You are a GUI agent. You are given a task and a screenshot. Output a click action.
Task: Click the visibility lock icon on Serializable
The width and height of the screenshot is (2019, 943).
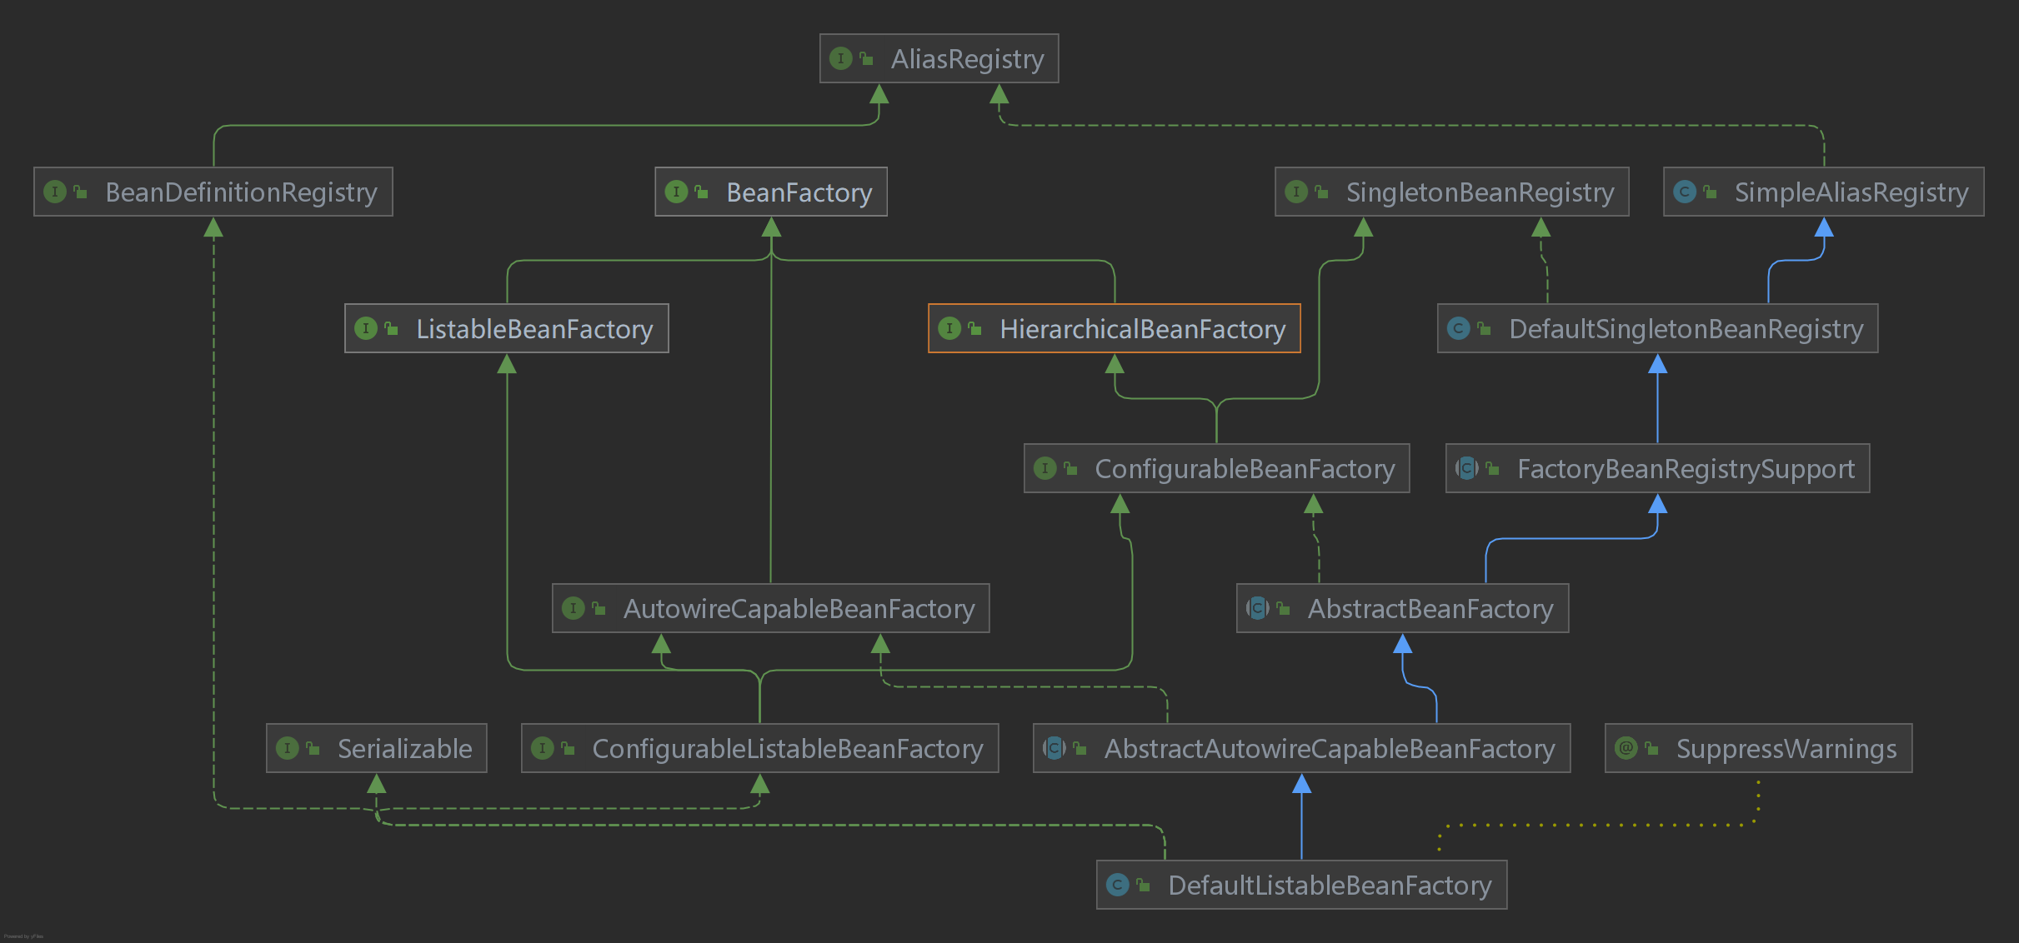coord(313,748)
